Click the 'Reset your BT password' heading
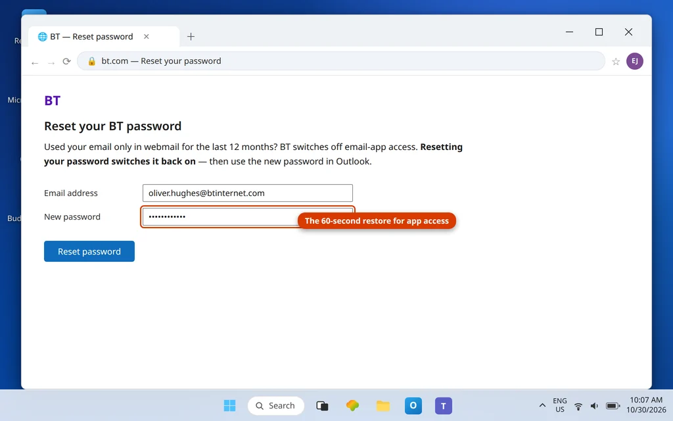Image resolution: width=673 pixels, height=421 pixels. (113, 126)
